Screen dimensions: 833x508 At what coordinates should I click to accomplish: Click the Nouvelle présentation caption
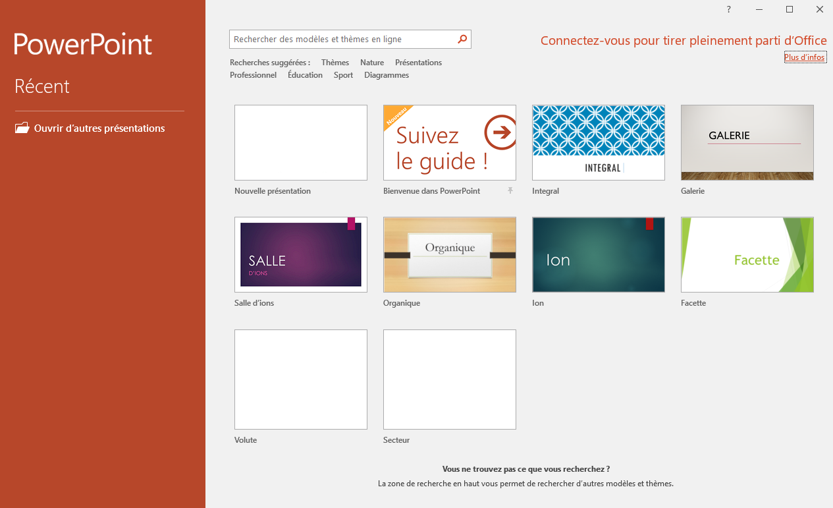coord(273,191)
